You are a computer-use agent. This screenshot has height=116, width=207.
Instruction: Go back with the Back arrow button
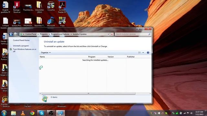(x=11, y=34)
